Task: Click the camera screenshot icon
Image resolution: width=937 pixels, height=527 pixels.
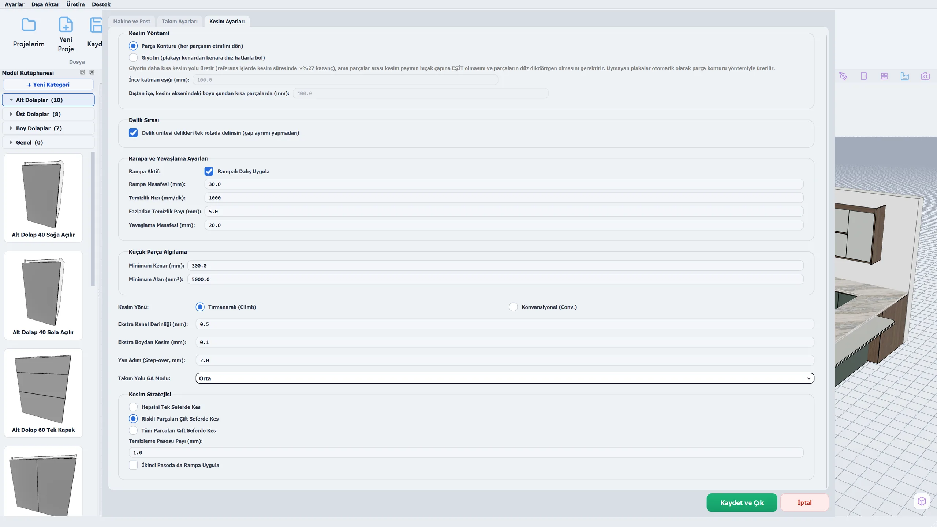Action: coord(925,76)
